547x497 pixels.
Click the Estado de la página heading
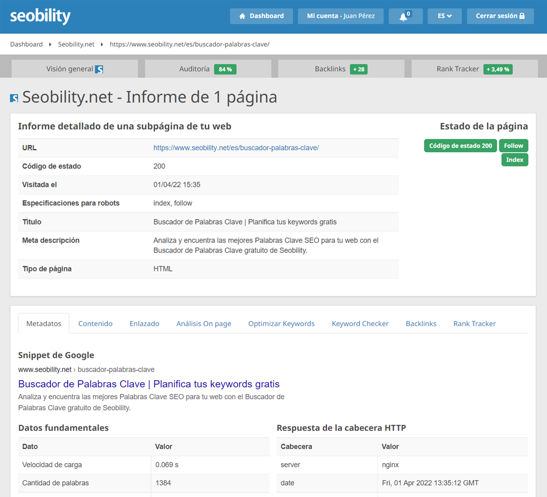(x=483, y=126)
